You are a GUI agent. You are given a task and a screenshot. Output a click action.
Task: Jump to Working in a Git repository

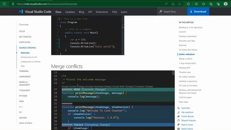pyautogui.click(x=191, y=27)
